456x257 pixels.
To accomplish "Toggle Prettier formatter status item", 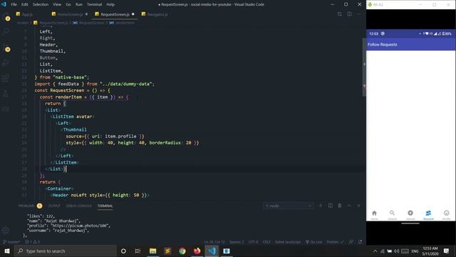I will coord(335,242).
